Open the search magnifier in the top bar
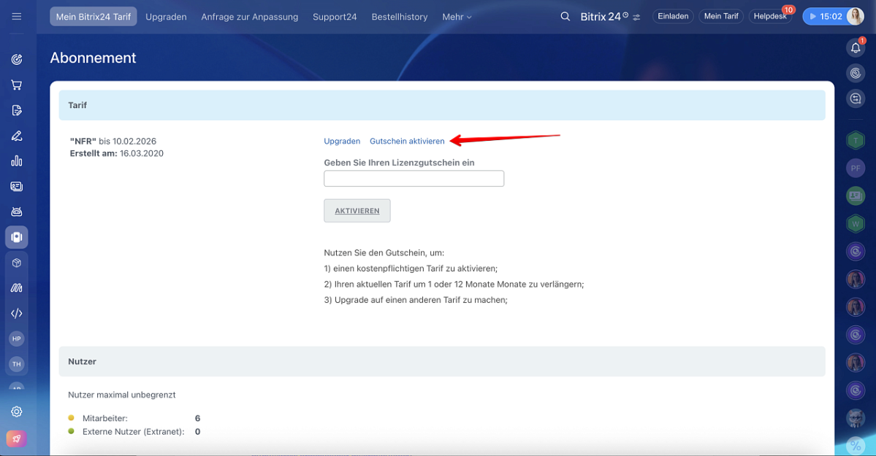876x456 pixels. [x=565, y=15]
